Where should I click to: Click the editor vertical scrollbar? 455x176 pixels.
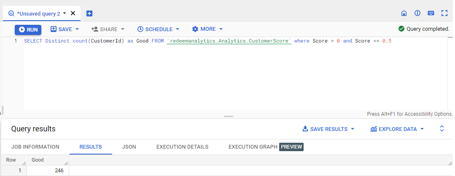(x=450, y=74)
